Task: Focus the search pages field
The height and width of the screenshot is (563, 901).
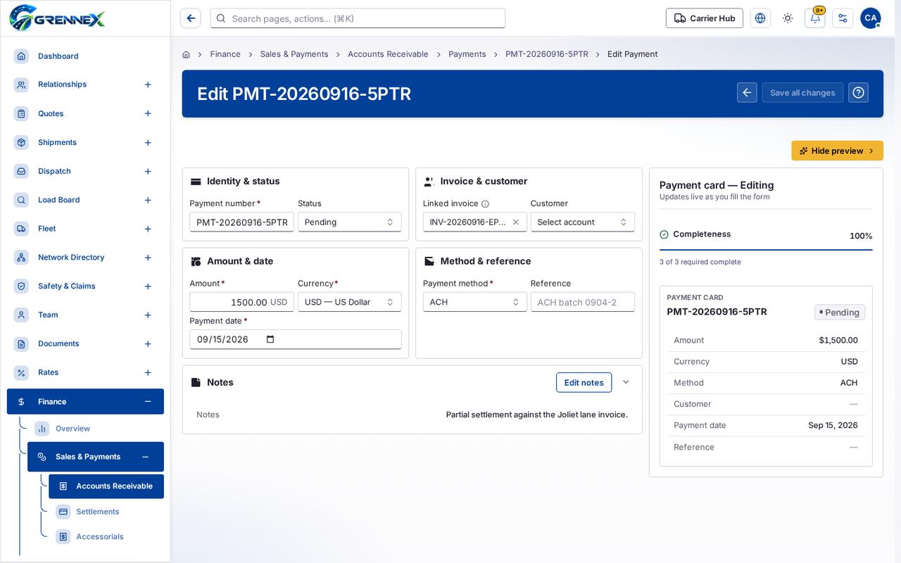Action: tap(358, 18)
